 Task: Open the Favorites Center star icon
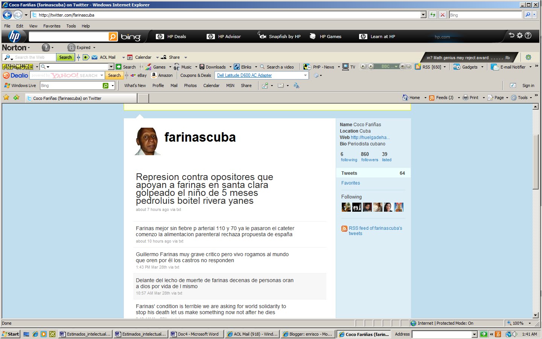tap(6, 98)
